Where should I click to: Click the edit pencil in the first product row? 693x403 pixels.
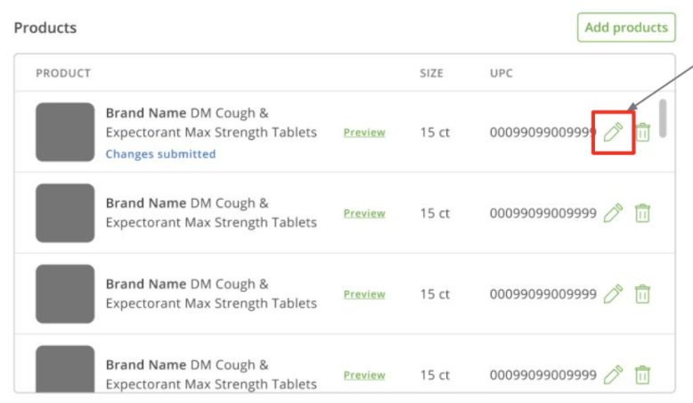pos(613,133)
